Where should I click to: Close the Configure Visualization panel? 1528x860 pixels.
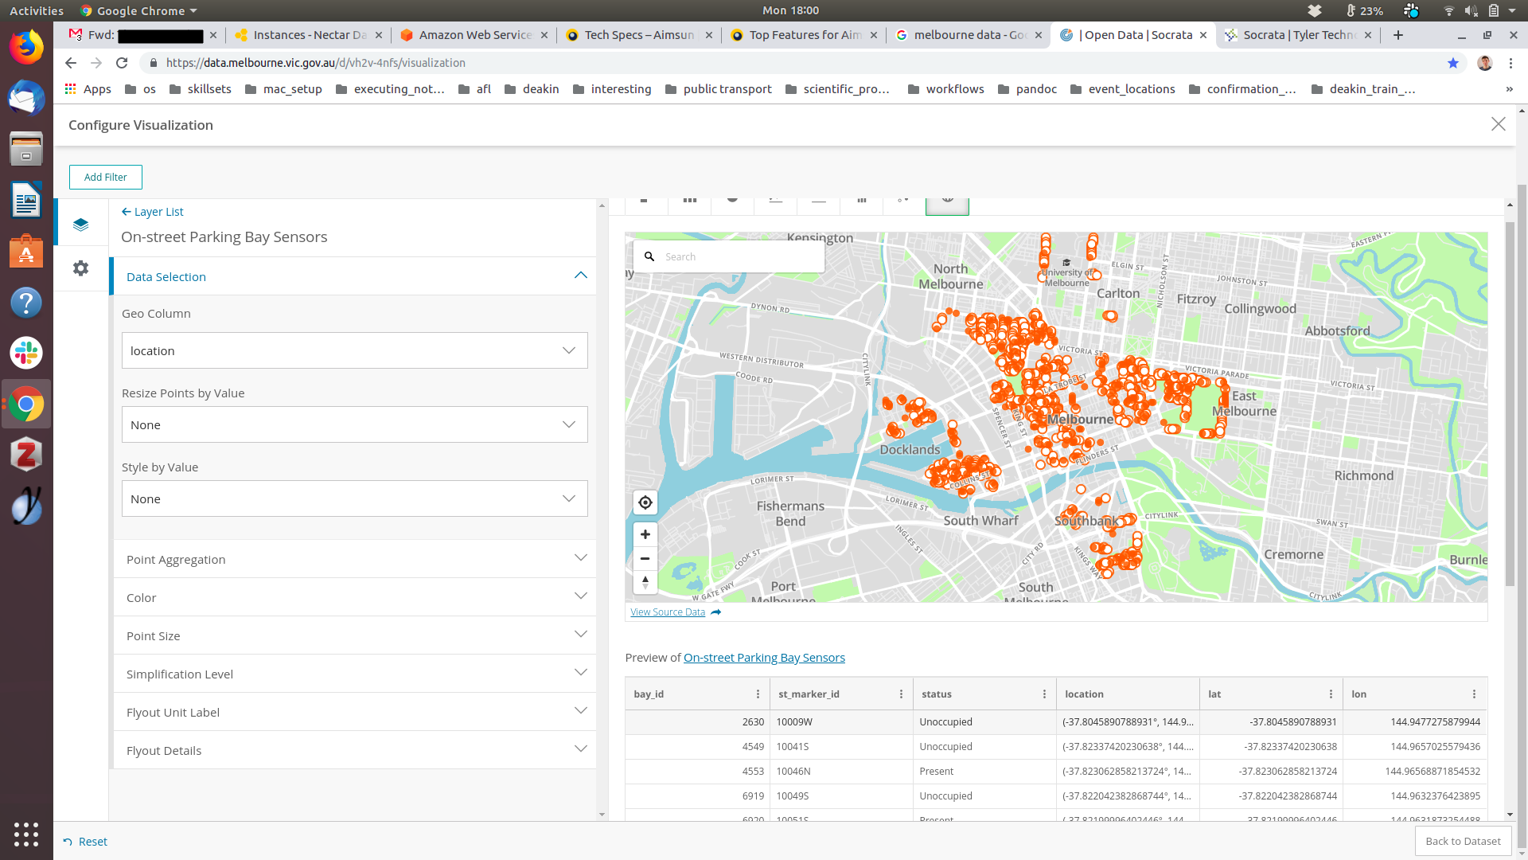point(1498,124)
